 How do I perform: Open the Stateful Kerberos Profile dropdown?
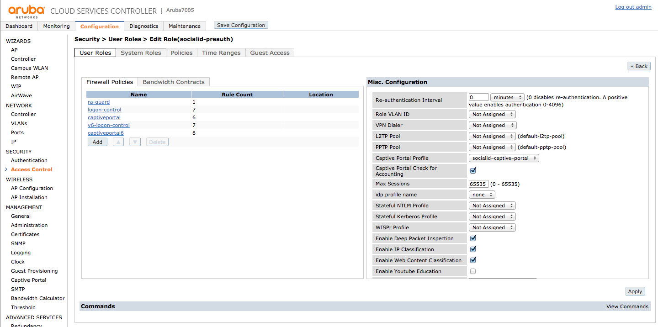[x=492, y=216]
